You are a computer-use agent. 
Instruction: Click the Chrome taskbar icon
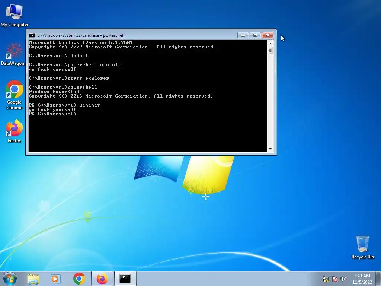point(79,279)
